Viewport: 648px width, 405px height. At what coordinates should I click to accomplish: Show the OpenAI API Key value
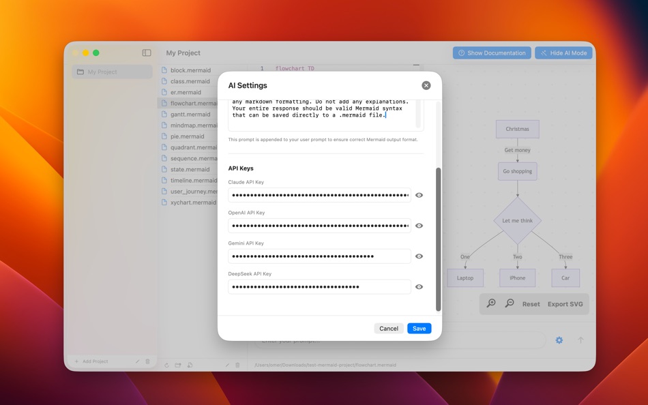click(419, 226)
